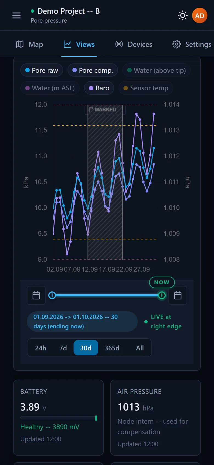Click the range slider start handle
This screenshot has width=214, height=465.
[x=52, y=295]
